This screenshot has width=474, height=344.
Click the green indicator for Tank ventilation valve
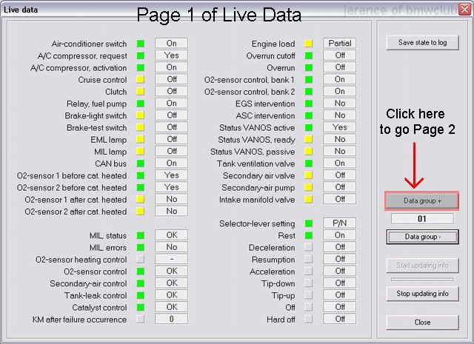pos(308,163)
